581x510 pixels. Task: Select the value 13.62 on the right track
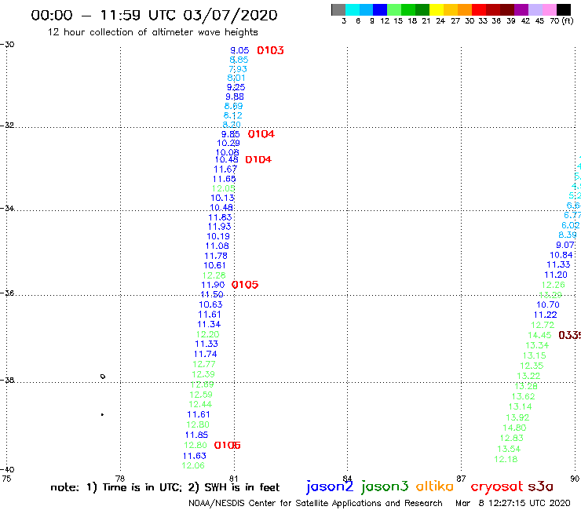coord(523,397)
